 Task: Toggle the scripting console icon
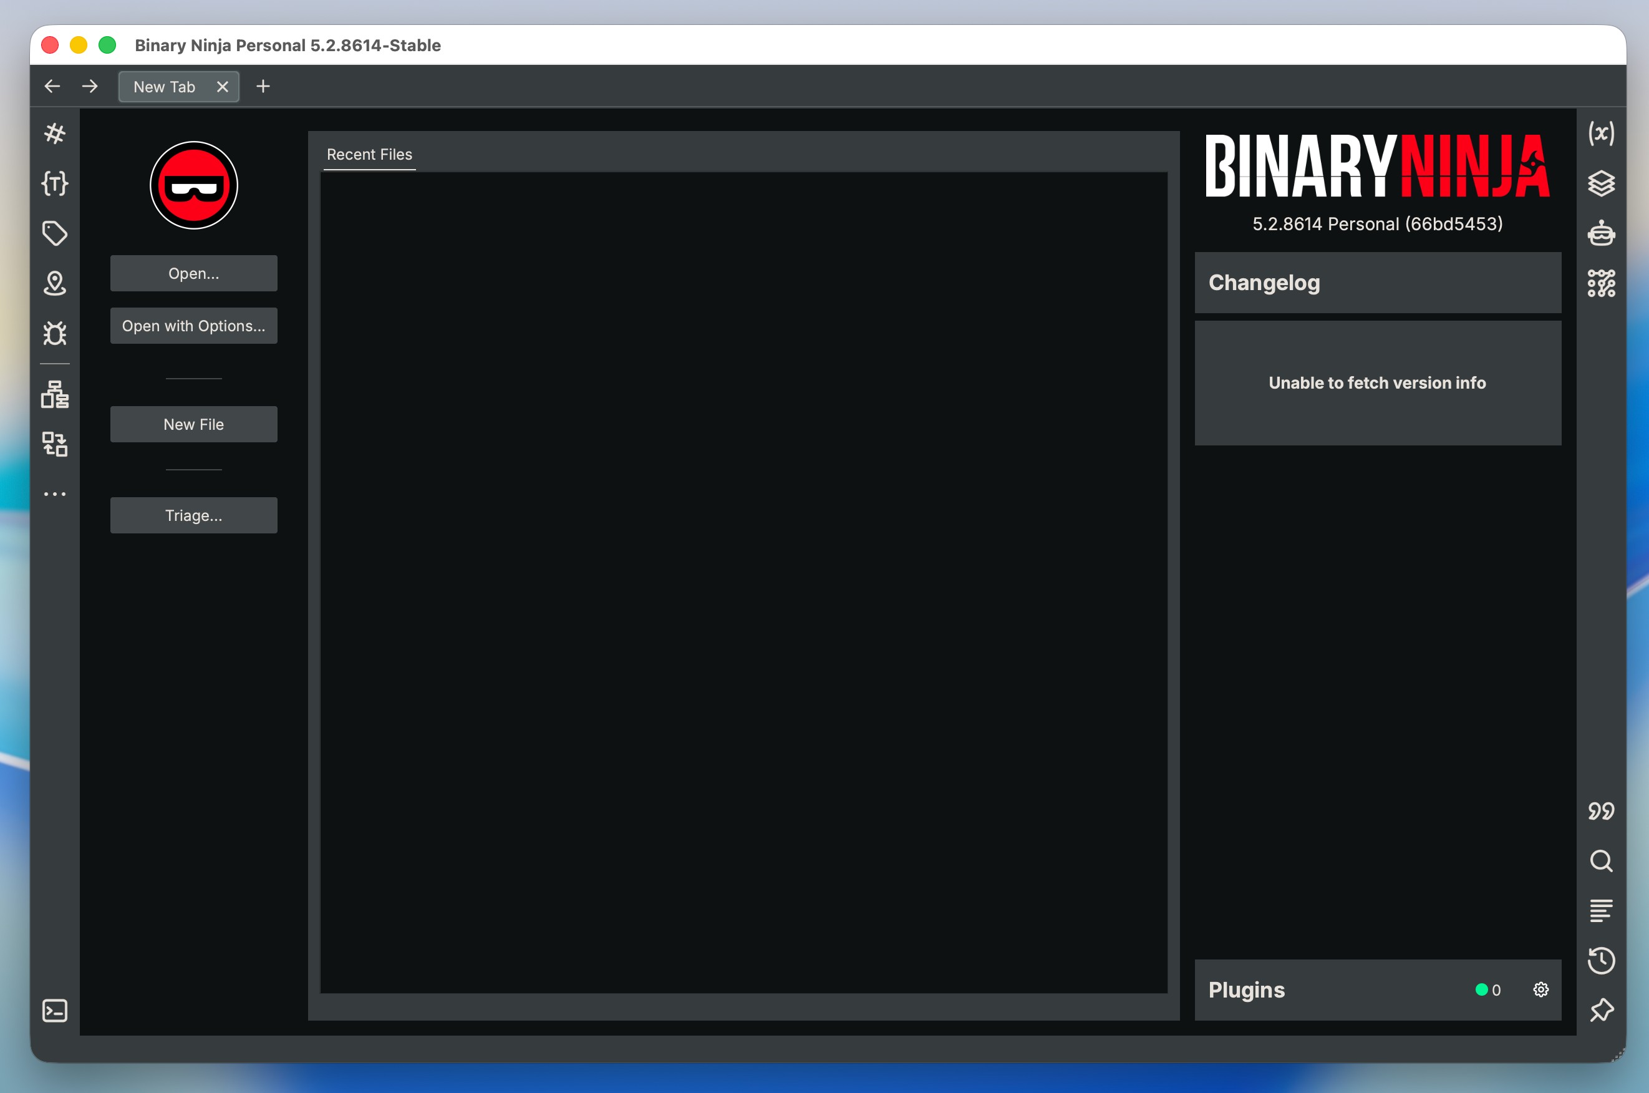point(54,1011)
